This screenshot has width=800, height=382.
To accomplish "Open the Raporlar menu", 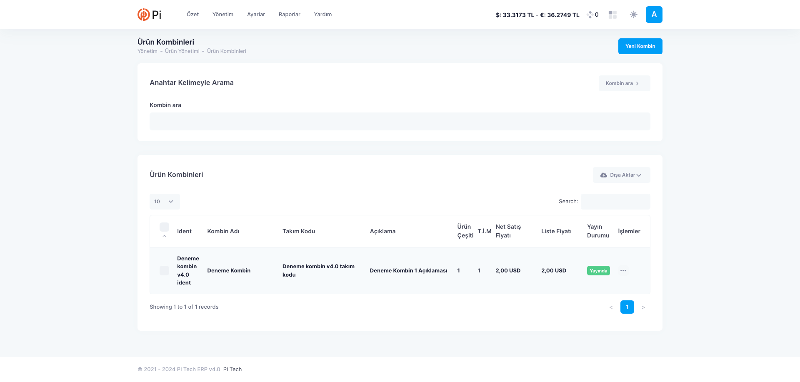I will pos(289,15).
